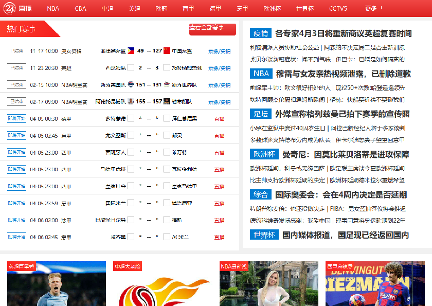Select the 巴黎圣日尔曼 team logo placeholder

pos(131,220)
